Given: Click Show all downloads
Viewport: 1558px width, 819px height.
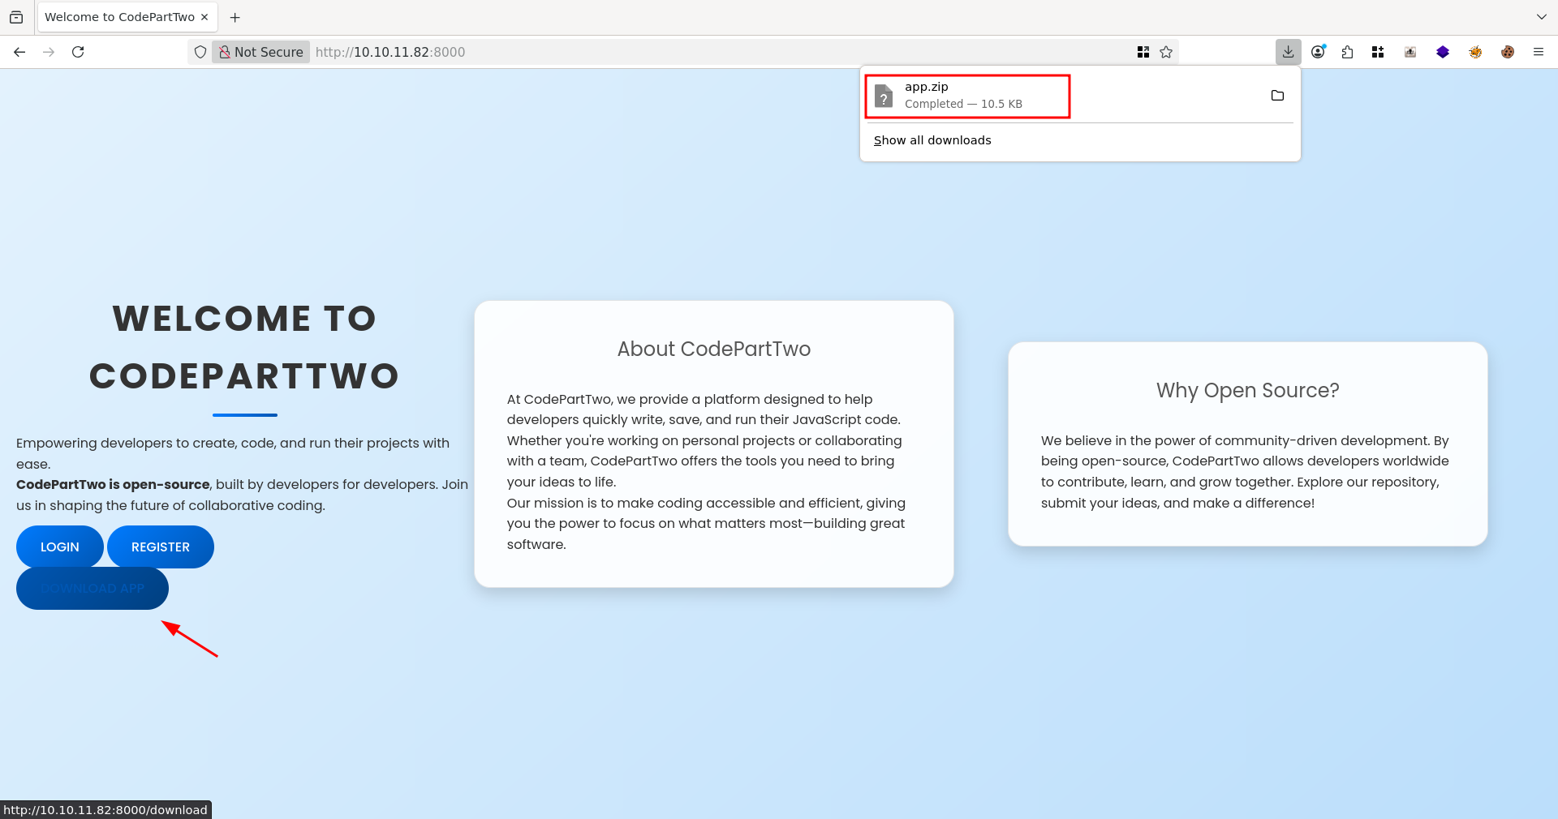Looking at the screenshot, I should [x=932, y=140].
